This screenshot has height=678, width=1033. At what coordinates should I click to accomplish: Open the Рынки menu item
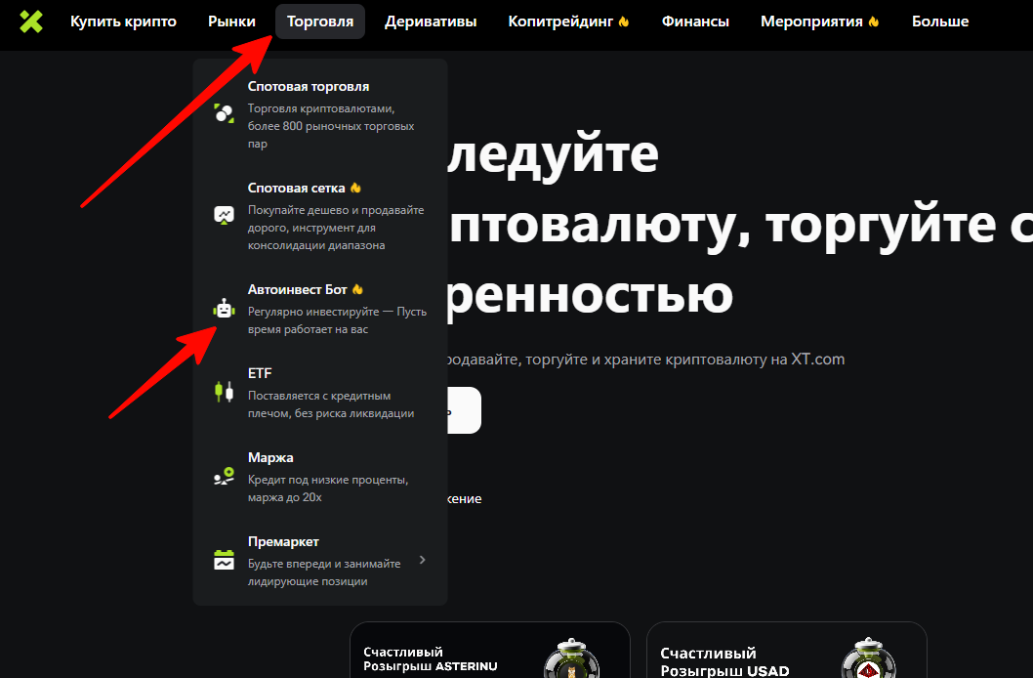click(x=231, y=21)
